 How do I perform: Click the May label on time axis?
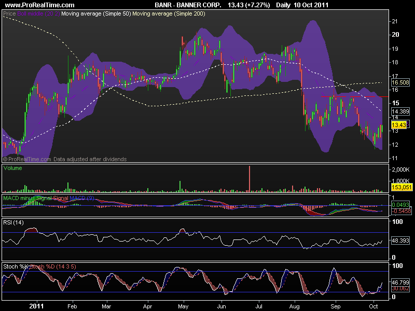(x=183, y=306)
